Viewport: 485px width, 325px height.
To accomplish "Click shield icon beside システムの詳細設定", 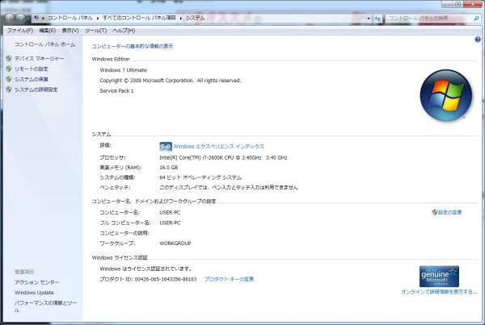I will (x=9, y=90).
